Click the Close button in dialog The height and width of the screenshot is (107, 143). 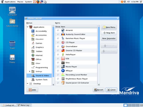click(111, 90)
